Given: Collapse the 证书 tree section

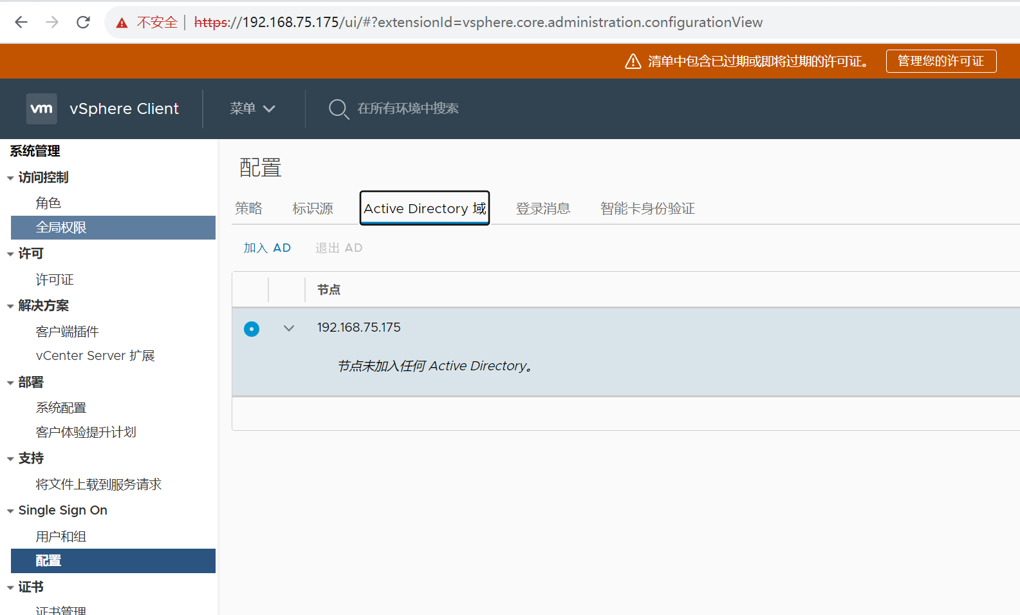Looking at the screenshot, I should (10, 588).
